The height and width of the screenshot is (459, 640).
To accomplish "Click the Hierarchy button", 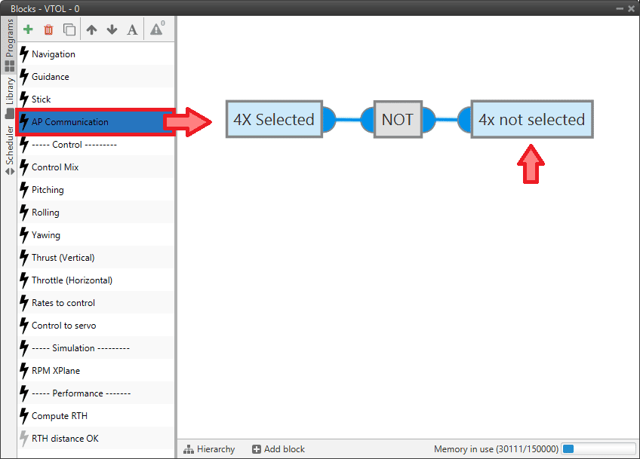I will pyautogui.click(x=209, y=449).
